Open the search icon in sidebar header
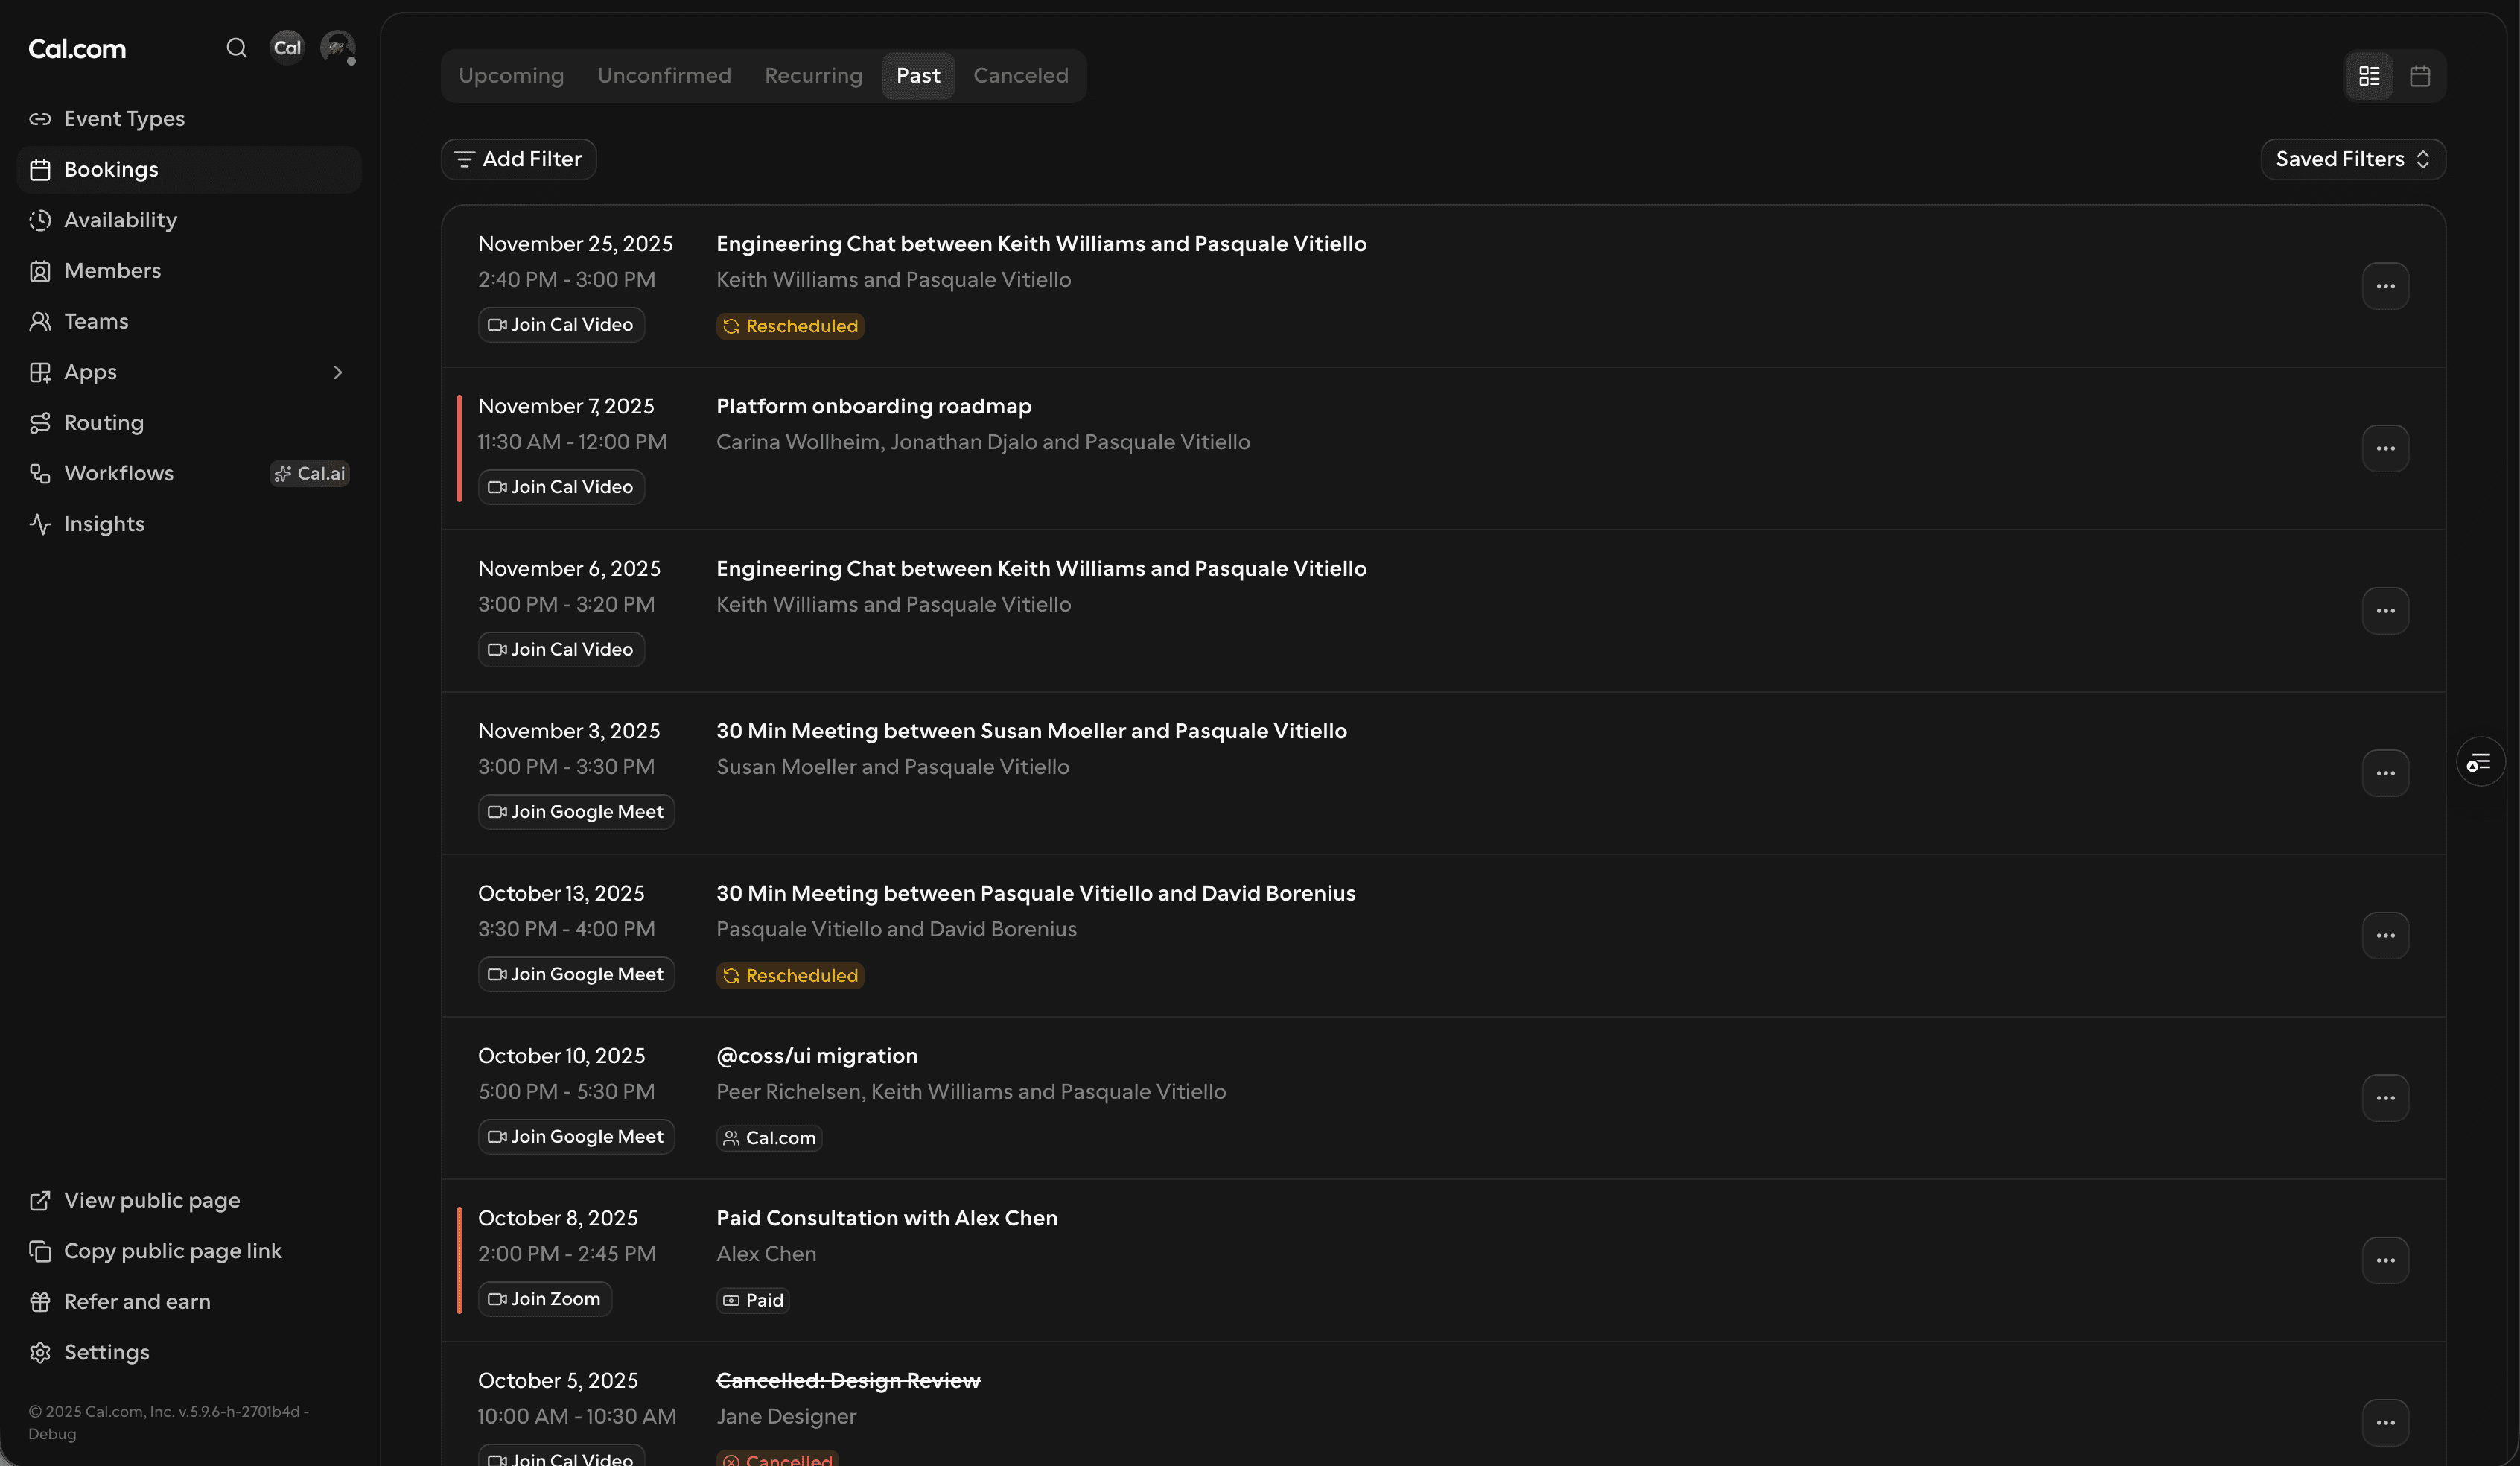The image size is (2520, 1466). pos(236,48)
